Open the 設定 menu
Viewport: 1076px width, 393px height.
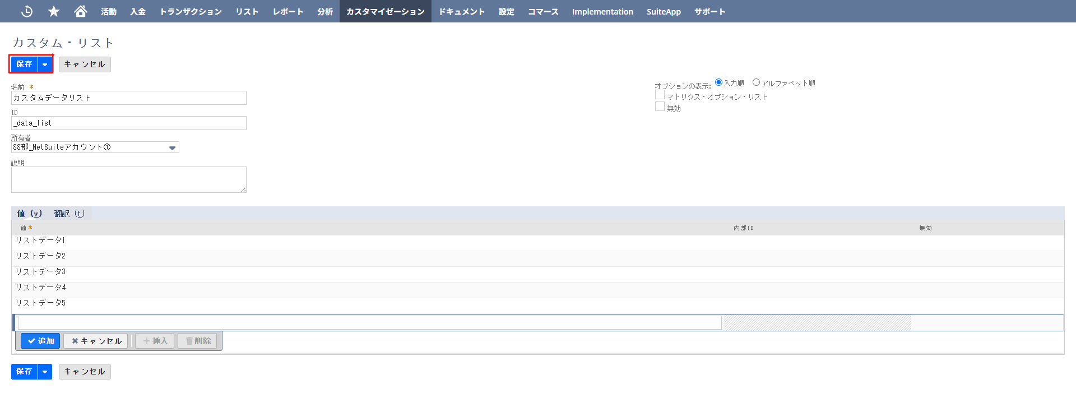507,11
